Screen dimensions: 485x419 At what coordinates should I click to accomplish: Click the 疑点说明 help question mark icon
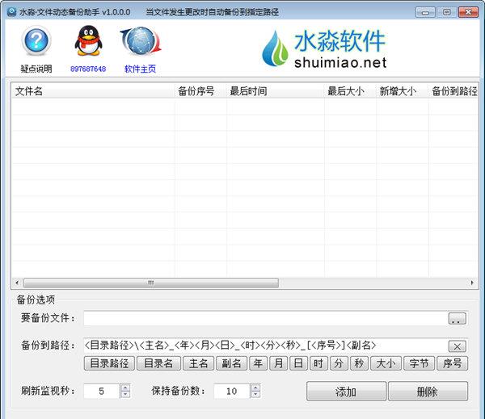pos(36,42)
